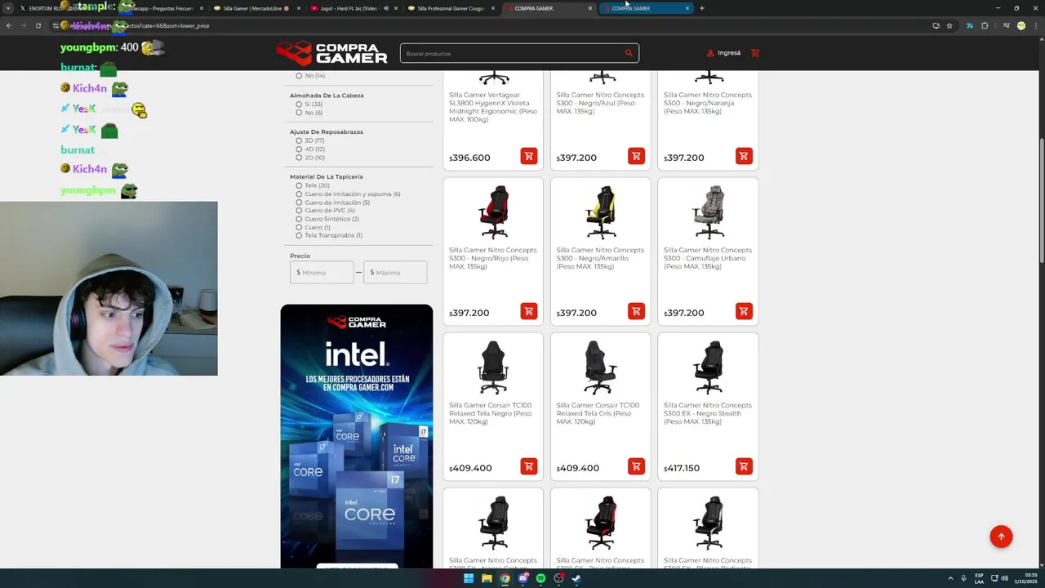1045x588 pixels.
Task: Reload the page
Action: (x=38, y=25)
